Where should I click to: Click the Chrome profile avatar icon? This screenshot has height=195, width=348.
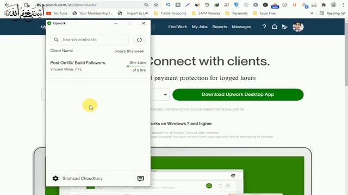[333, 5]
